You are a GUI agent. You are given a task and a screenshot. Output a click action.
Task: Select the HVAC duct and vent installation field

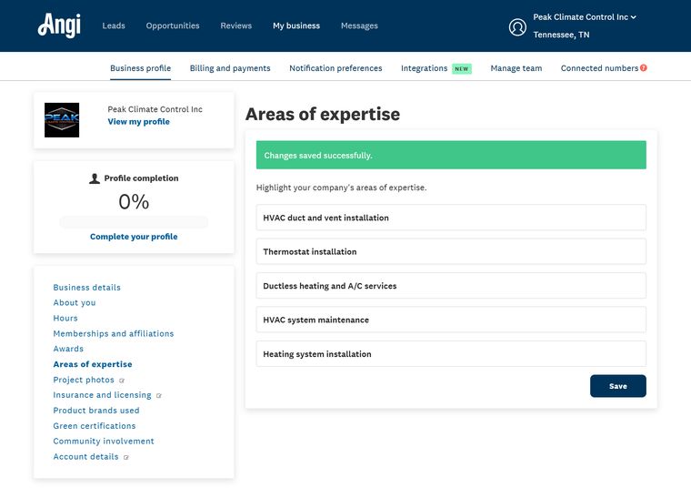[451, 218]
